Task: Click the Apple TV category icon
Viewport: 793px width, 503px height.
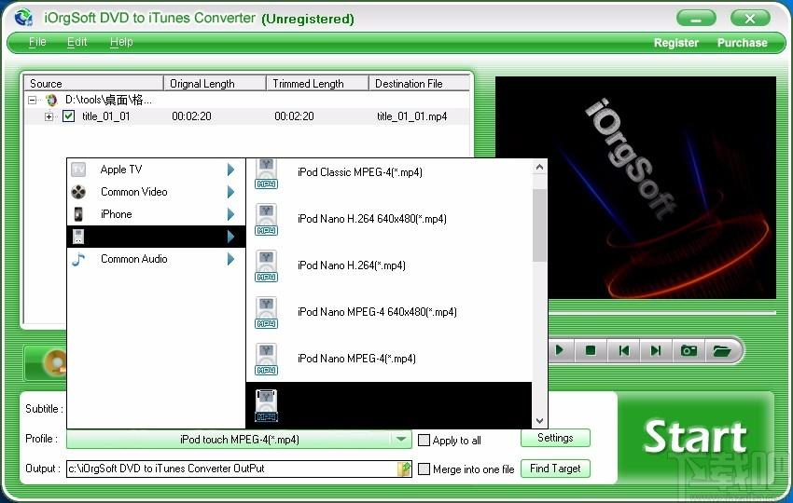Action: click(x=78, y=170)
